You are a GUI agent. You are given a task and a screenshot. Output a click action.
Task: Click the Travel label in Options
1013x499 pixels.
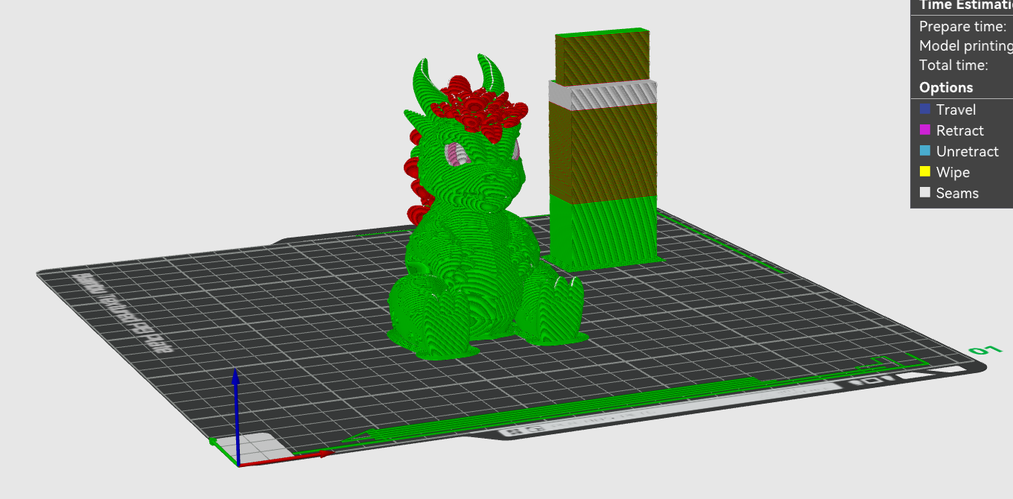tap(956, 109)
